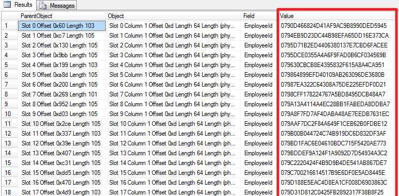Click cell 'Slot 3 Offset 0x9bb Length 105'
Image resolution: width=399 pixels, height=196 pixels.
point(61,55)
